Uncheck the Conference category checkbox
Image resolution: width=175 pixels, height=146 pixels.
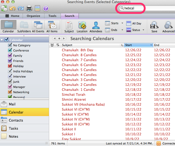tap(10, 50)
